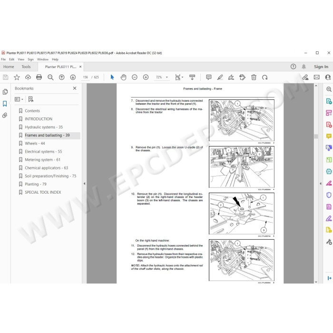The height and width of the screenshot is (333, 333).
Task: Toggle the read mode scrolling icon
Action: [x=192, y=77]
